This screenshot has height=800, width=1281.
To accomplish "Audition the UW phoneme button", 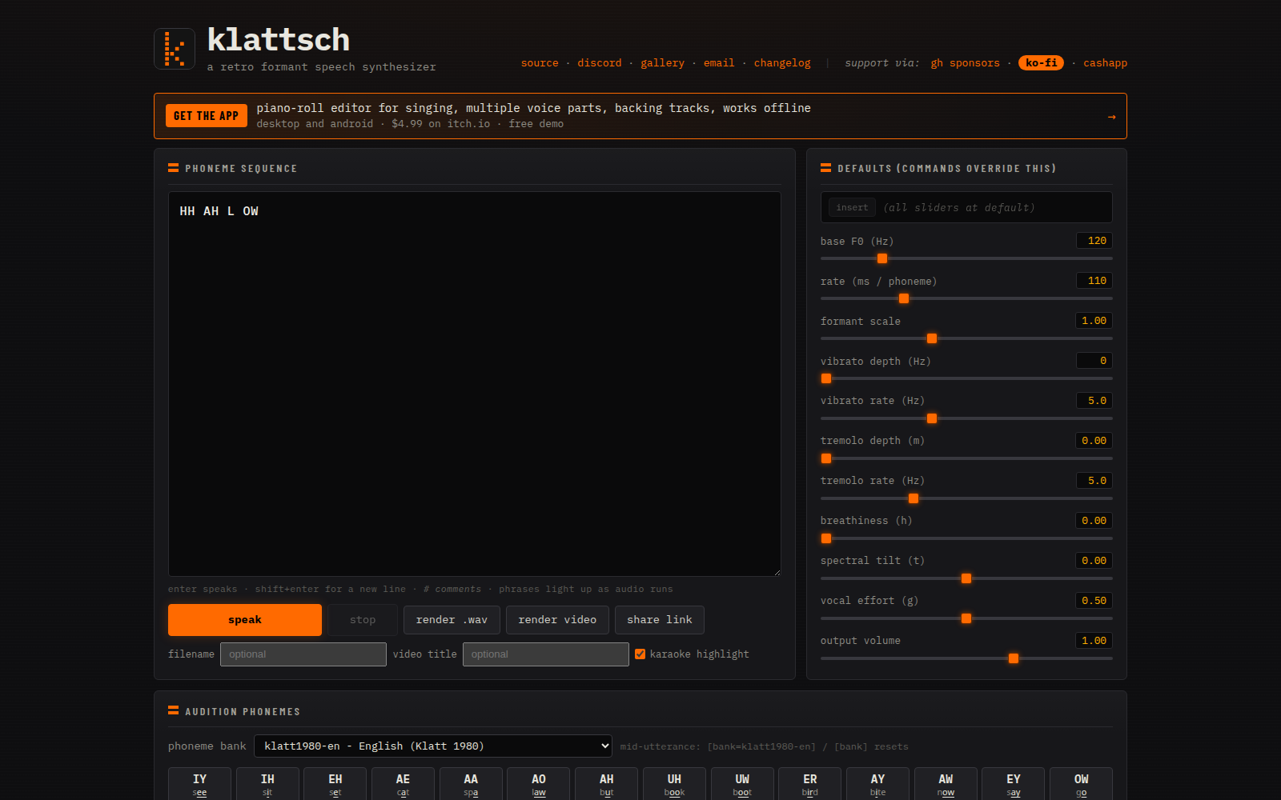I will (x=742, y=784).
